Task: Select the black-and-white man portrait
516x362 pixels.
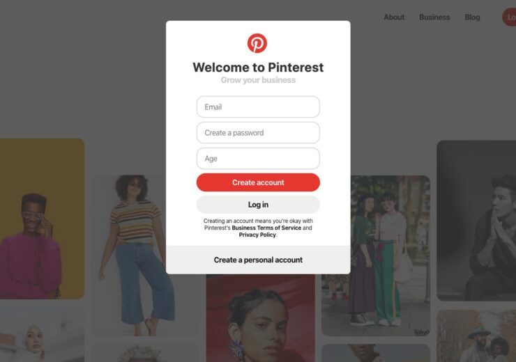Action: coord(476,221)
